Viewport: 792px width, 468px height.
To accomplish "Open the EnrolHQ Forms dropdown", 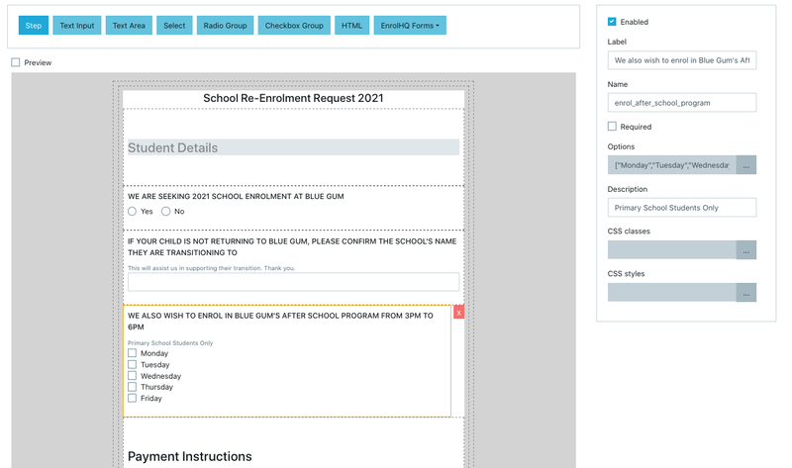I will [x=410, y=26].
